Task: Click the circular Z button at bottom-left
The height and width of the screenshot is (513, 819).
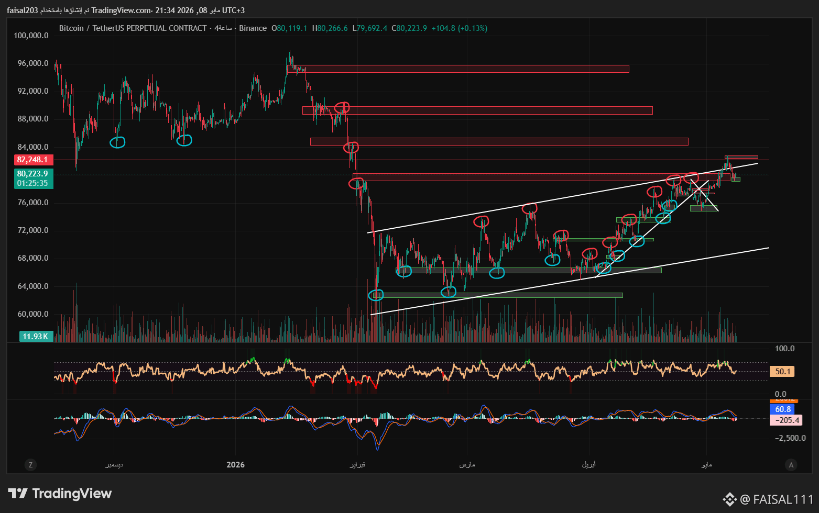Action: coord(30,465)
